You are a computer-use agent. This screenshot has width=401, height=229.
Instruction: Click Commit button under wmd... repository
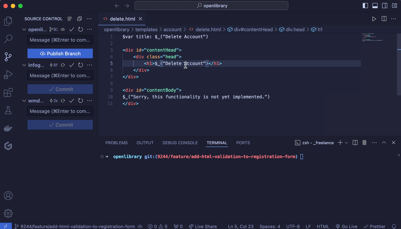60,125
